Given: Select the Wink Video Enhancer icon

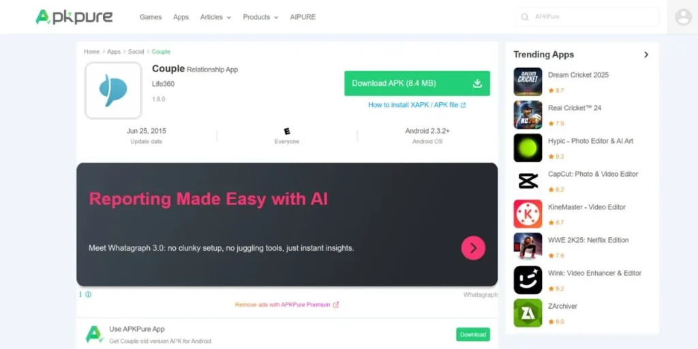Looking at the screenshot, I should (x=528, y=280).
